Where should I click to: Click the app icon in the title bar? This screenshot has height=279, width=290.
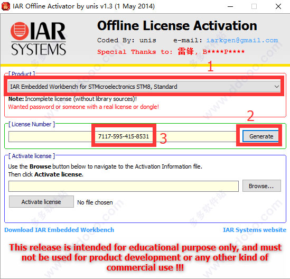point(6,6)
